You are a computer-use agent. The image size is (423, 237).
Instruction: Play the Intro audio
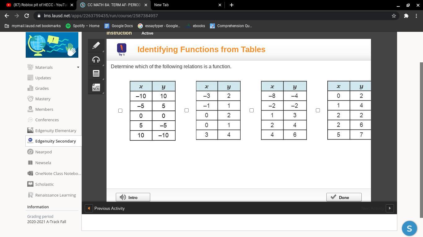(x=133, y=197)
